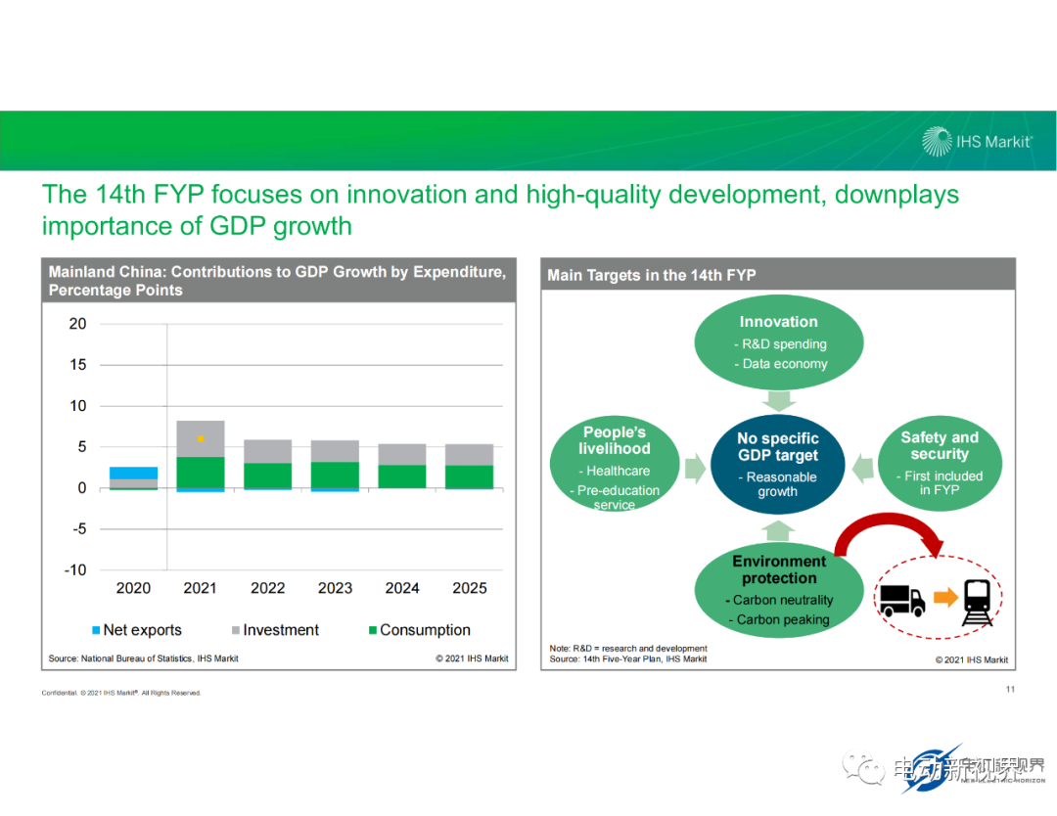Screen dimensions: 1057x816
Task: Click the 2022 green consumption bar segment
Action: 267,476
